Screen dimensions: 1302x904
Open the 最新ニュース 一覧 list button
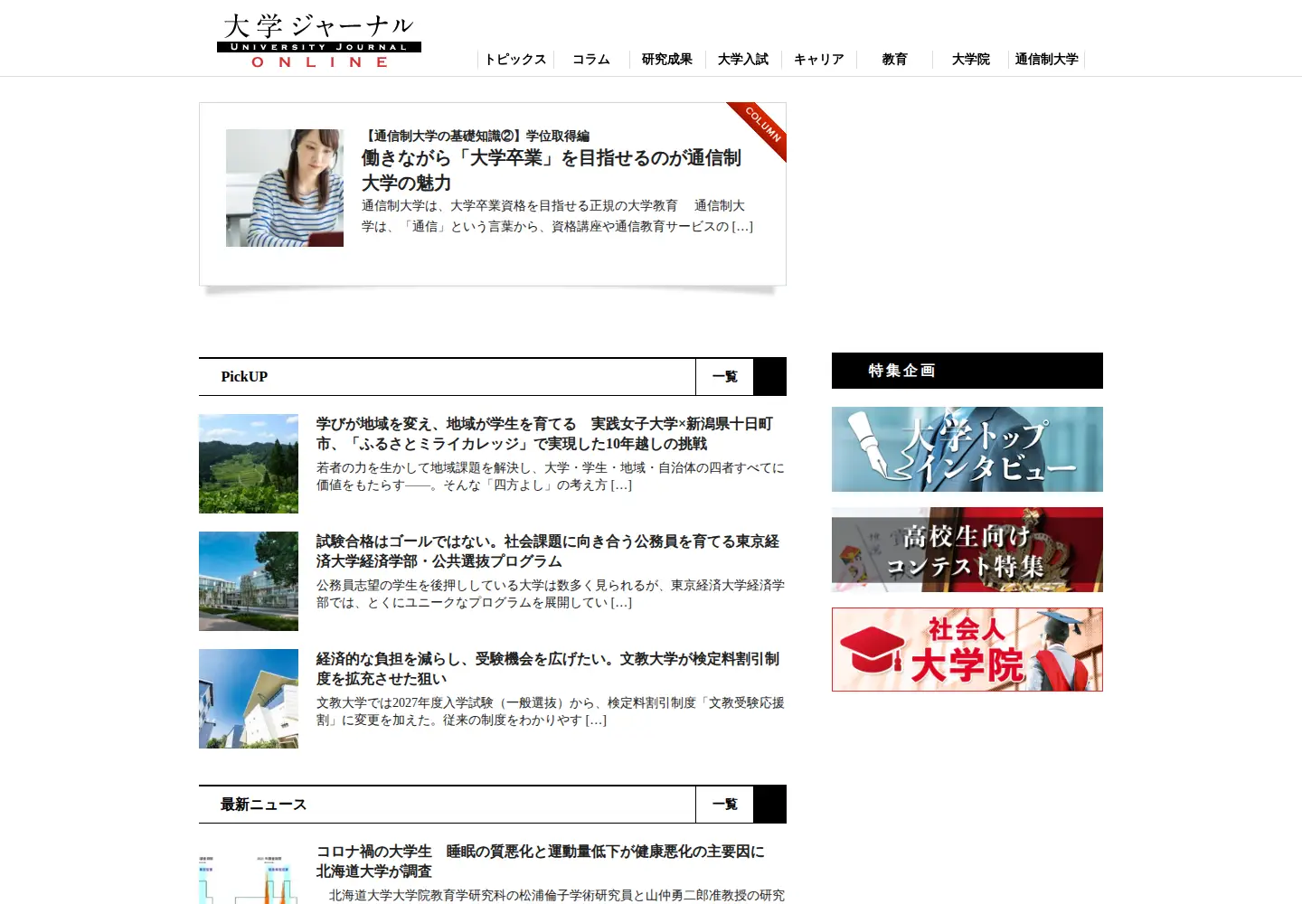725,805
